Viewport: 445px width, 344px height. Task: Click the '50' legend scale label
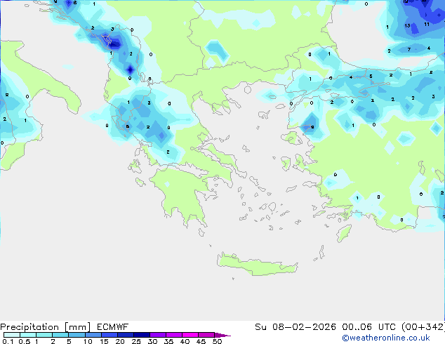tap(217, 341)
